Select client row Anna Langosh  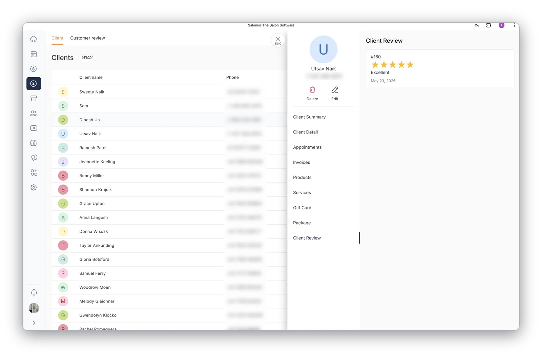[169, 217]
